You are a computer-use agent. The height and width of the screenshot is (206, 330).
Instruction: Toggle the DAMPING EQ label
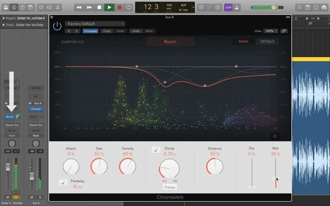[73, 42]
